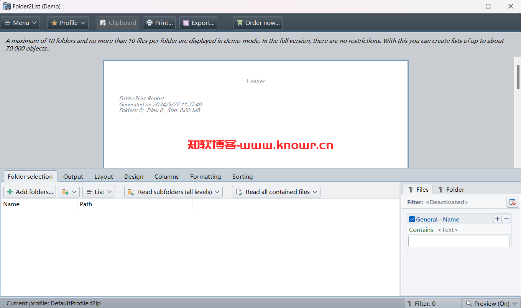Image resolution: width=521 pixels, height=308 pixels.
Task: Open the Design tab
Action: point(134,176)
